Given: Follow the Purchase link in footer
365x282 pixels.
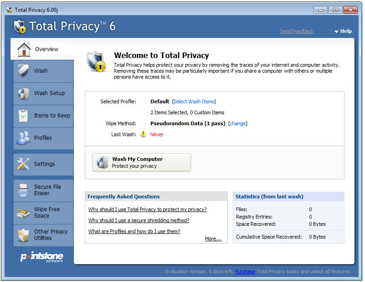Looking at the screenshot, I should 245,271.
